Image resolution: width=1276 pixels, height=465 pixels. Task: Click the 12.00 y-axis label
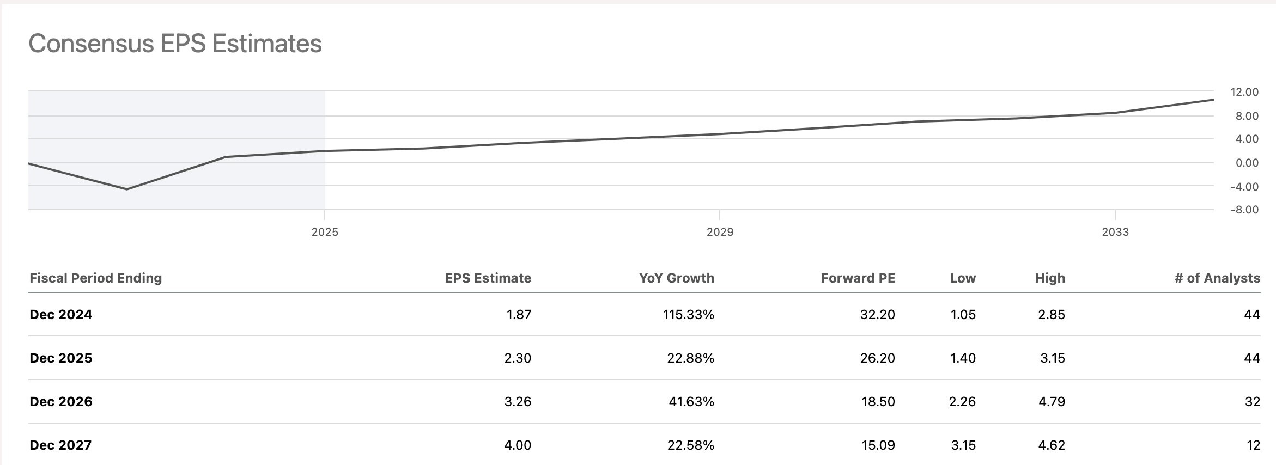click(x=1244, y=92)
